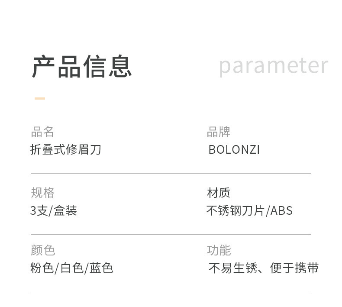Select the 蓝色 color option text

pyautogui.click(x=102, y=268)
